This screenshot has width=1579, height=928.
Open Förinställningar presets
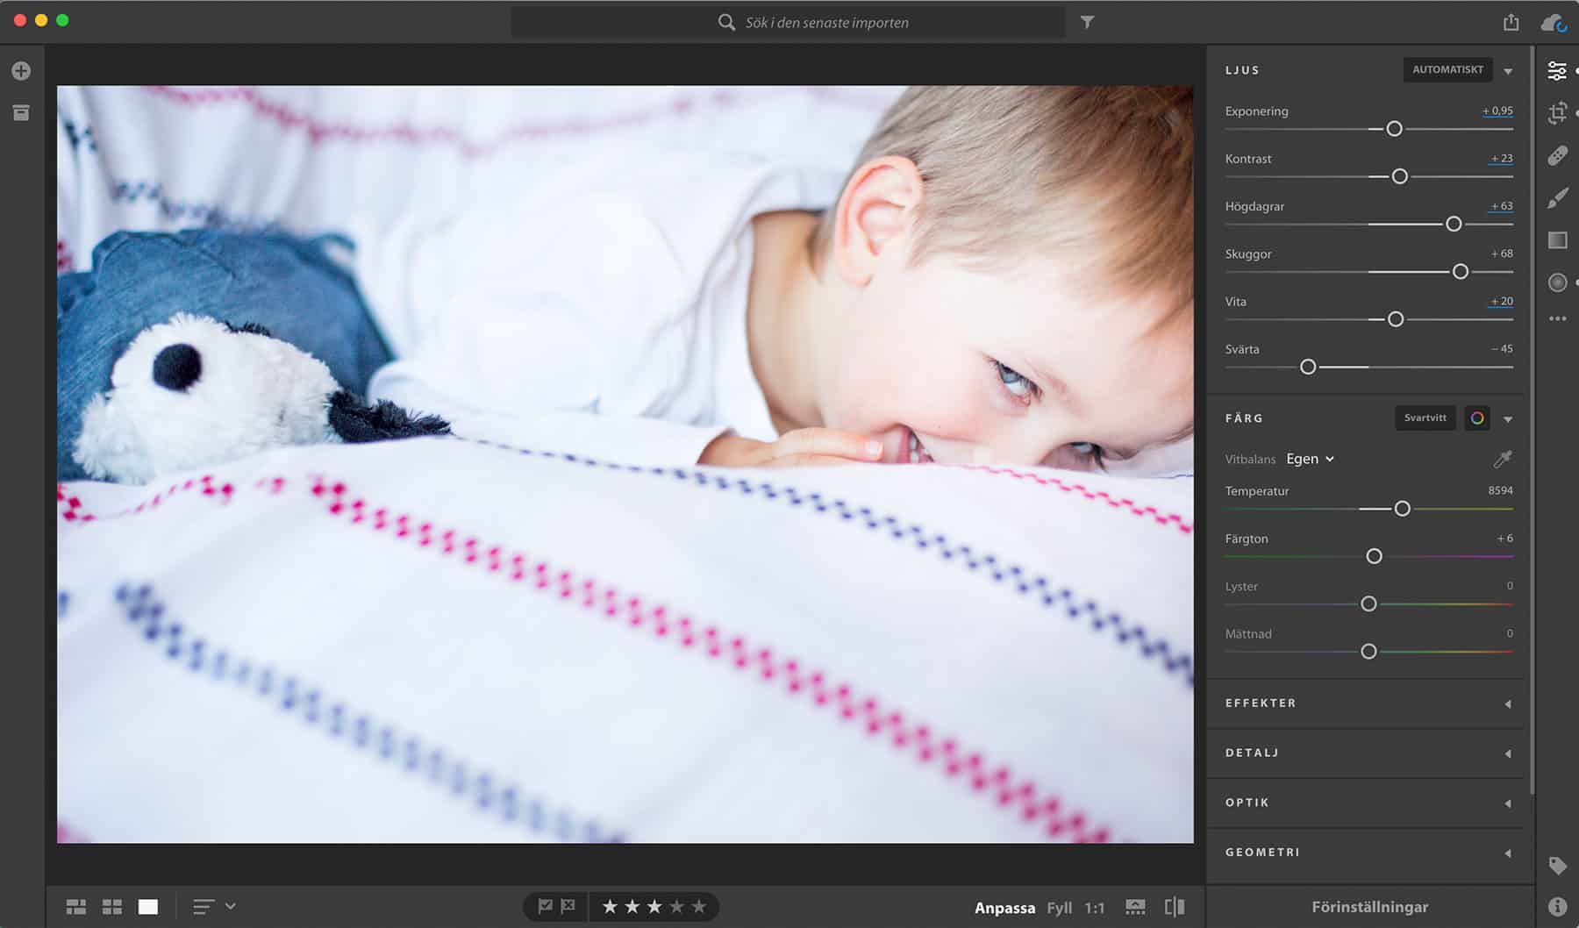1369,907
